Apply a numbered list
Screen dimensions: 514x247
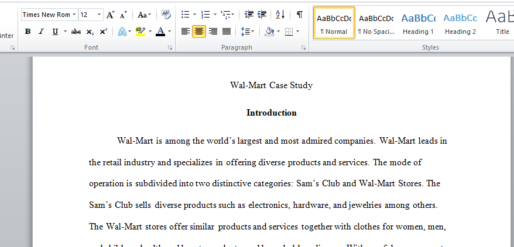click(205, 15)
